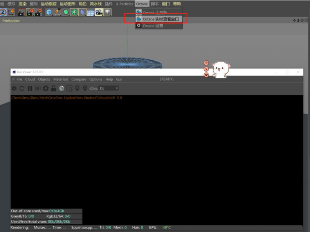Click the render view clapperboard icon
This screenshot has height=232, width=310.
21,12
